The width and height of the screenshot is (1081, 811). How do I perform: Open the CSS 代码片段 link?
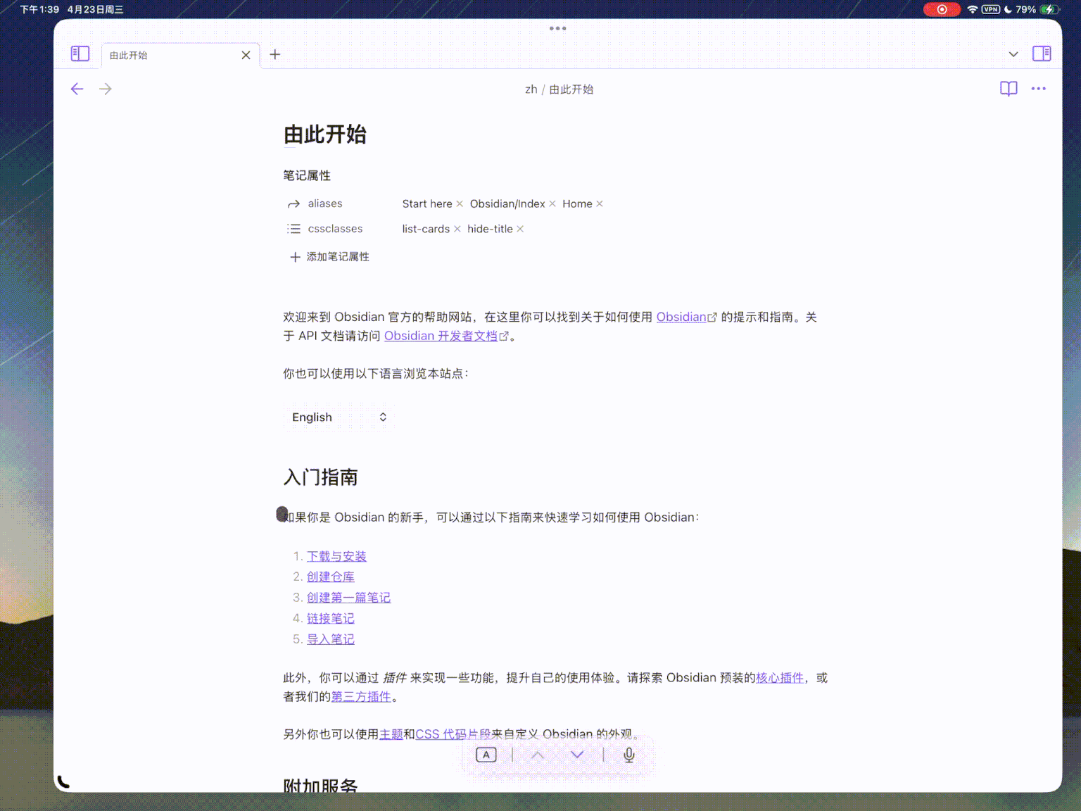point(453,734)
